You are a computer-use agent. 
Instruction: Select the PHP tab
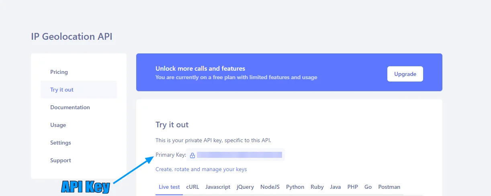353,187
